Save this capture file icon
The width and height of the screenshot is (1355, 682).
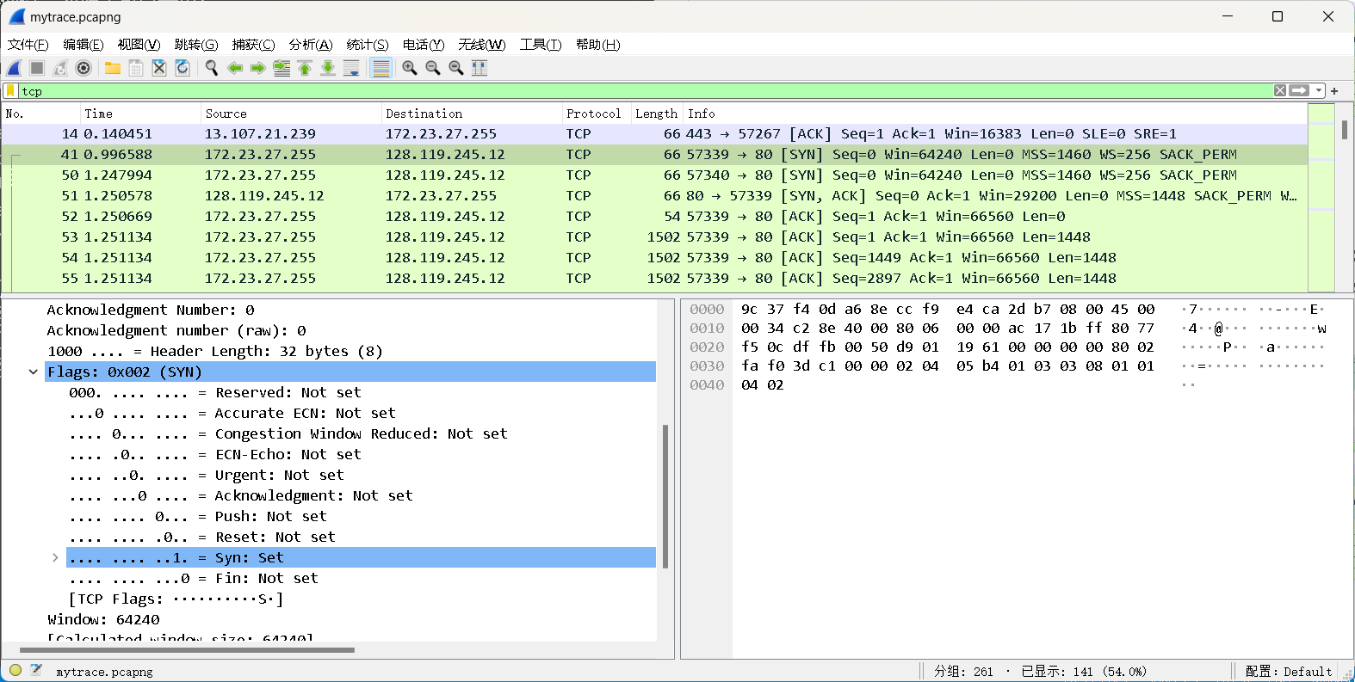click(136, 68)
